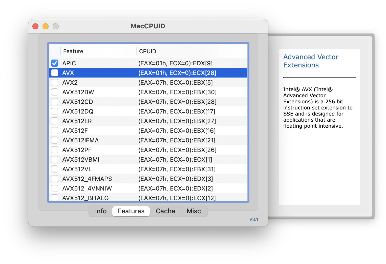Toggle the AVX512CD checkbox
Image resolution: width=386 pixels, height=264 pixels.
(55, 102)
